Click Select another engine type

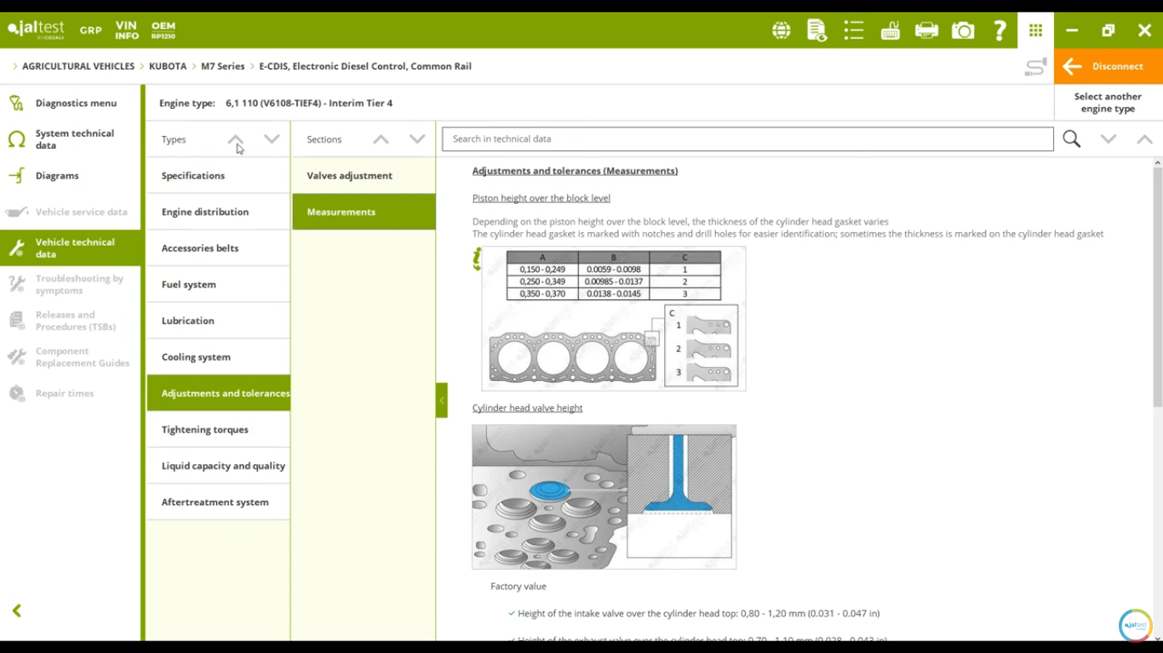coord(1108,103)
